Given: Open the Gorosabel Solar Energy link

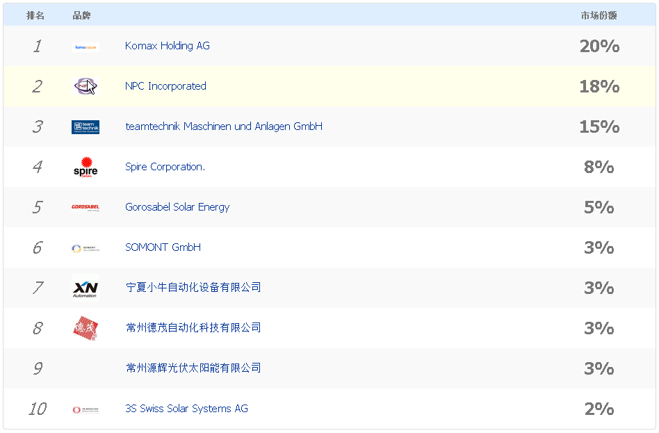Looking at the screenshot, I should [177, 207].
